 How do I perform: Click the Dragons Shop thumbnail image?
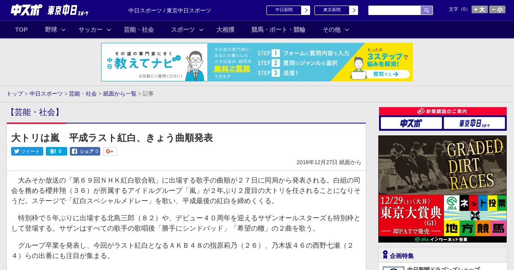click(x=394, y=268)
